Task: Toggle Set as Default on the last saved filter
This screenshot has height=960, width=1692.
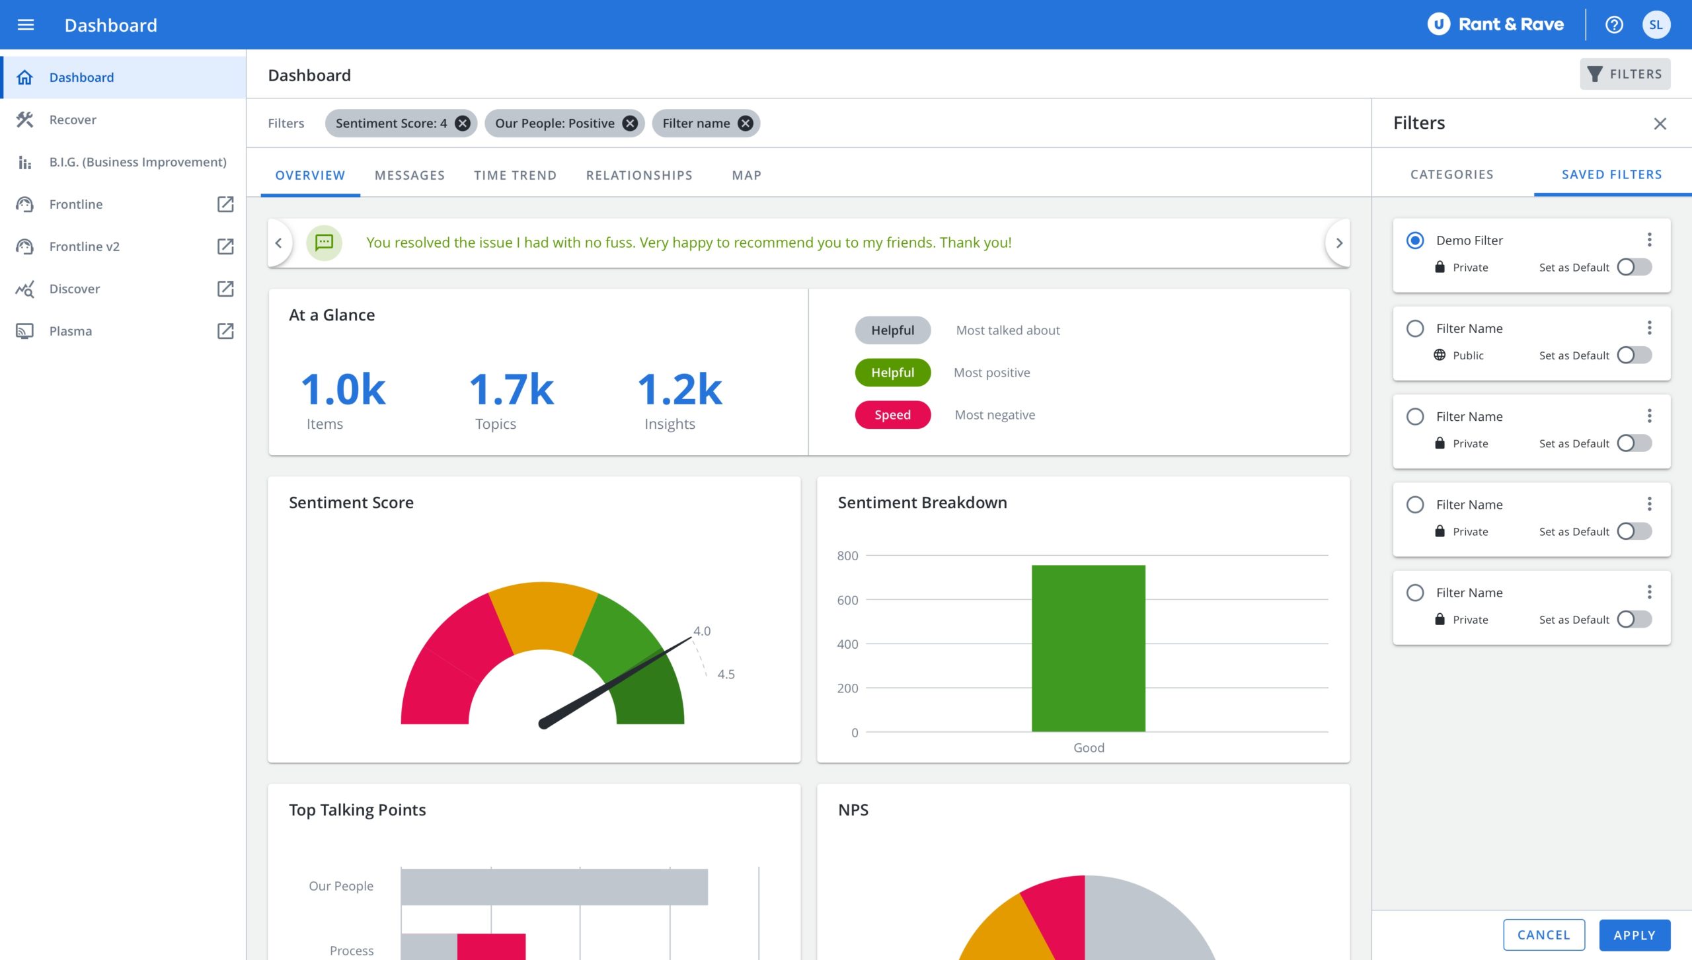Action: pyautogui.click(x=1634, y=619)
